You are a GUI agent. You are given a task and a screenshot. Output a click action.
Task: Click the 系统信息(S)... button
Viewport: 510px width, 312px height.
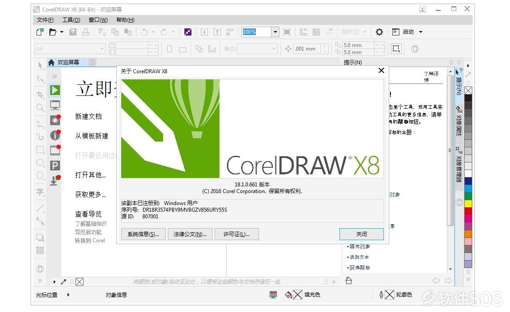click(x=143, y=234)
